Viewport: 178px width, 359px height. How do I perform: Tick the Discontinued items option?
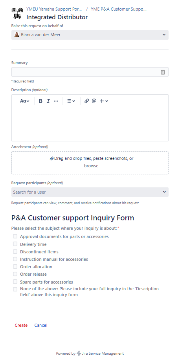click(15, 252)
